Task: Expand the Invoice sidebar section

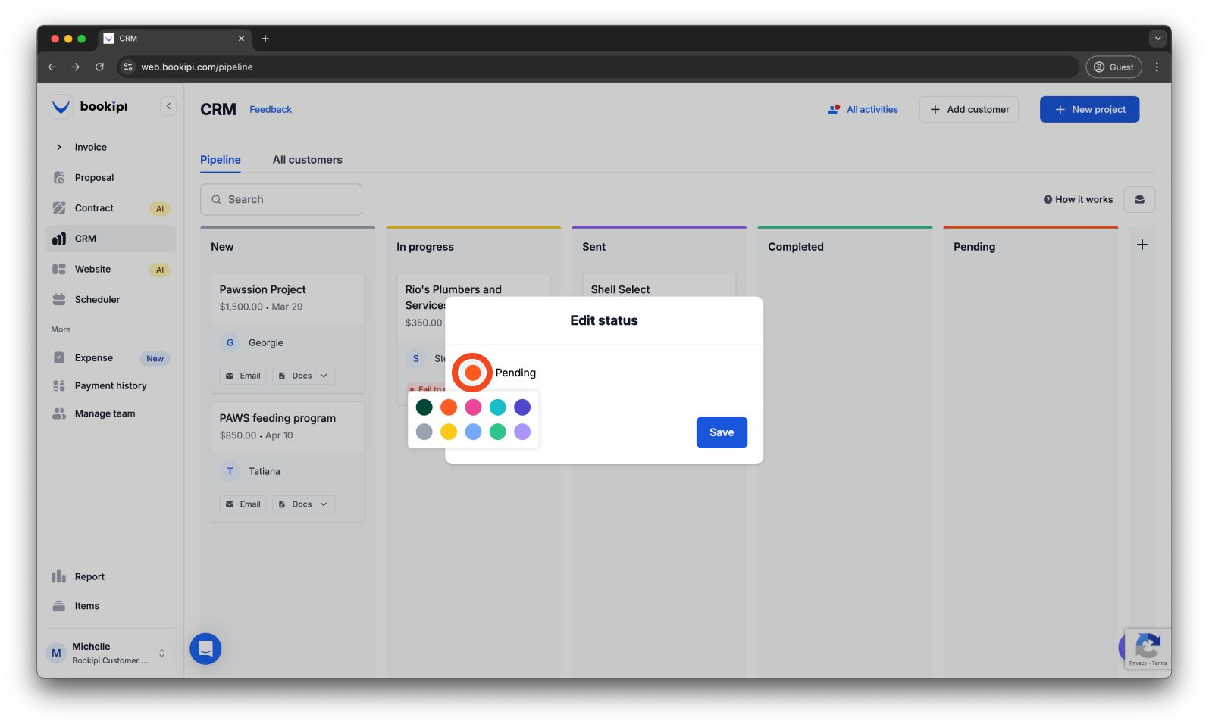Action: pos(59,147)
